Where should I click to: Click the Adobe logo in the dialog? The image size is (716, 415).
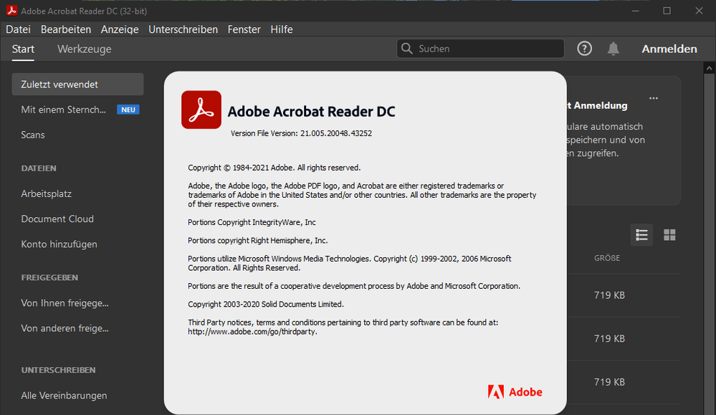pyautogui.click(x=515, y=392)
